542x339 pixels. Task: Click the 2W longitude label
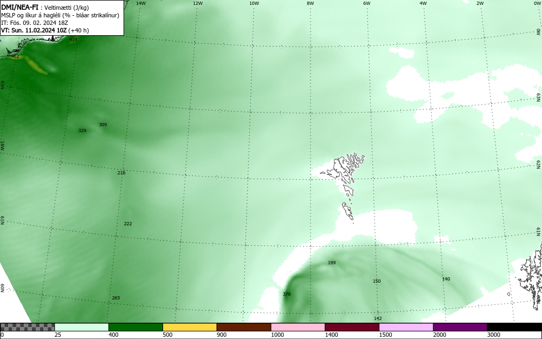click(480, 3)
